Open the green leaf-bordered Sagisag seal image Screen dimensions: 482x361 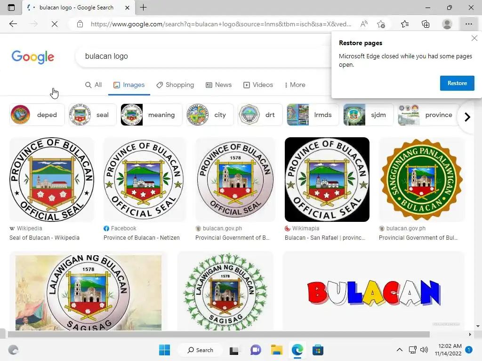225,291
